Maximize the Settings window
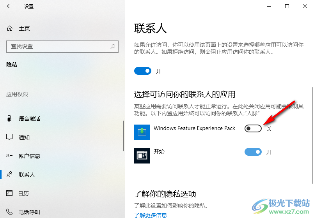This screenshot has width=314, height=218. (x=287, y=6)
